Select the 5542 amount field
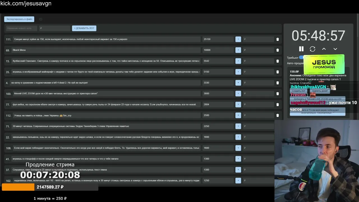Screen dimensions: 359x202 [218, 61]
